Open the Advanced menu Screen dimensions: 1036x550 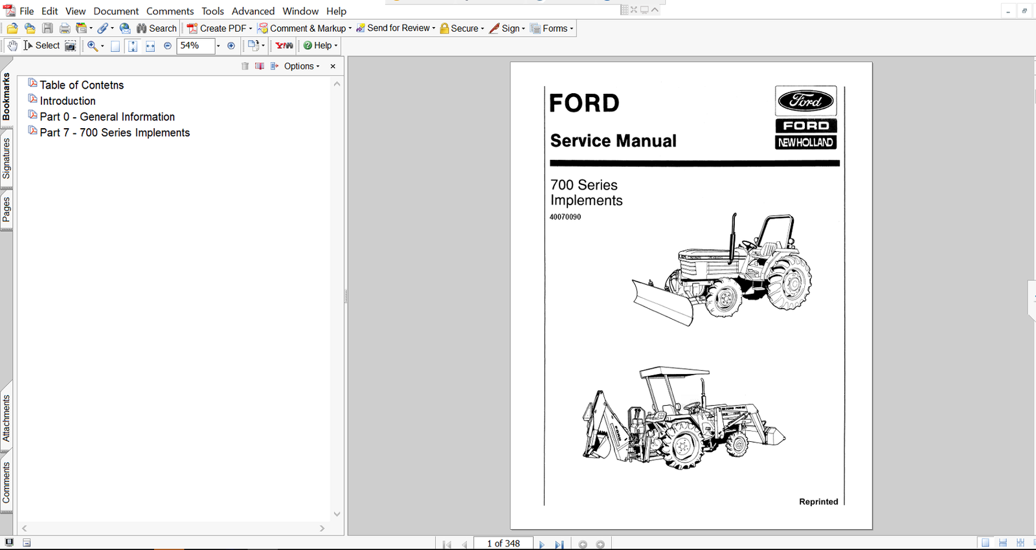pyautogui.click(x=253, y=11)
